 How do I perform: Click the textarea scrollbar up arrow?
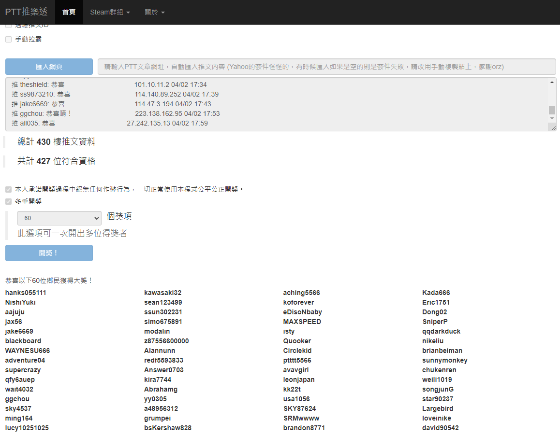pos(552,82)
